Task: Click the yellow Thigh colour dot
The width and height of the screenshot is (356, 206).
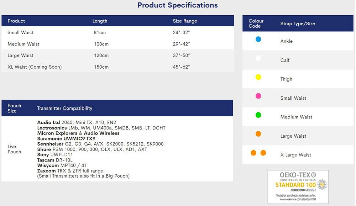Action: (258, 77)
